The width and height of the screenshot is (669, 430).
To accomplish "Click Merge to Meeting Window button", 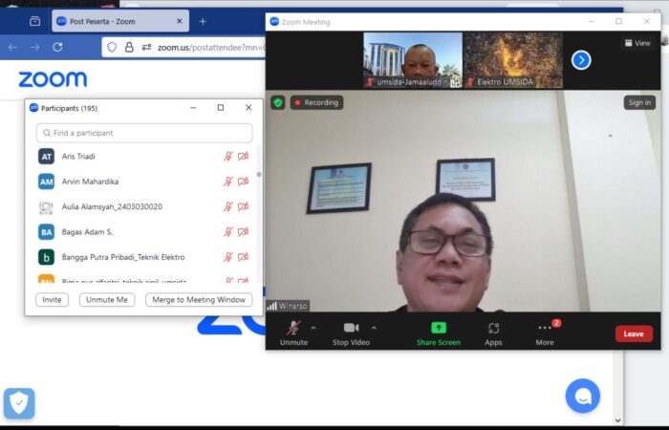I will [199, 300].
